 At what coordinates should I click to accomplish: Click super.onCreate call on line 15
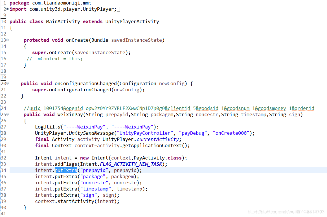click(x=81, y=52)
